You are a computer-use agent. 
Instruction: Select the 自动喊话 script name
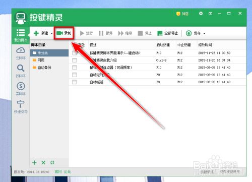click(x=96, y=82)
